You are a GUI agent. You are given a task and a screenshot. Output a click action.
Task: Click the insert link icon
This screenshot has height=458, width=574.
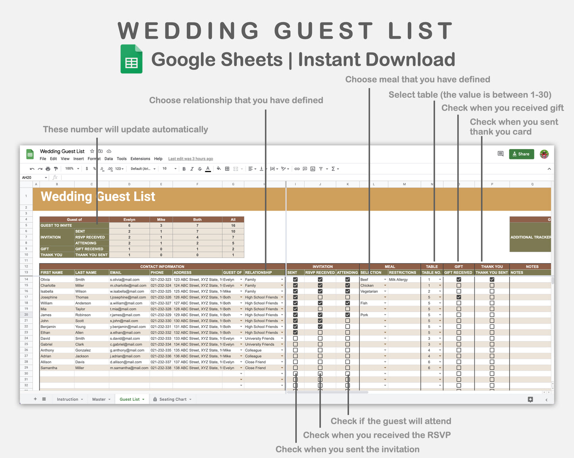click(297, 169)
